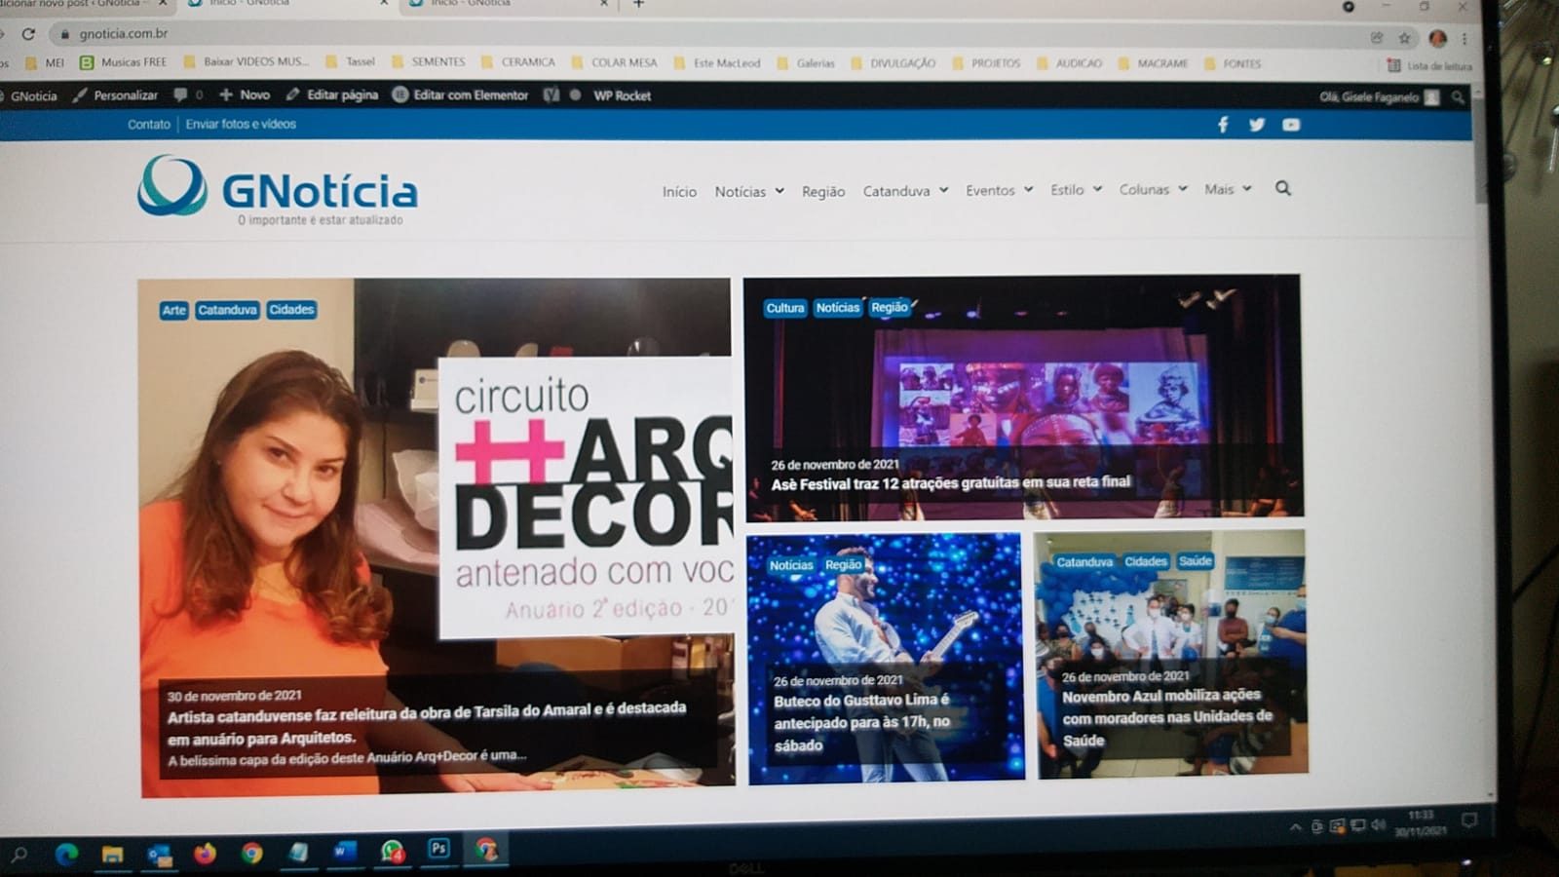
Task: Click the share page icon in address bar
Action: [x=1377, y=38]
